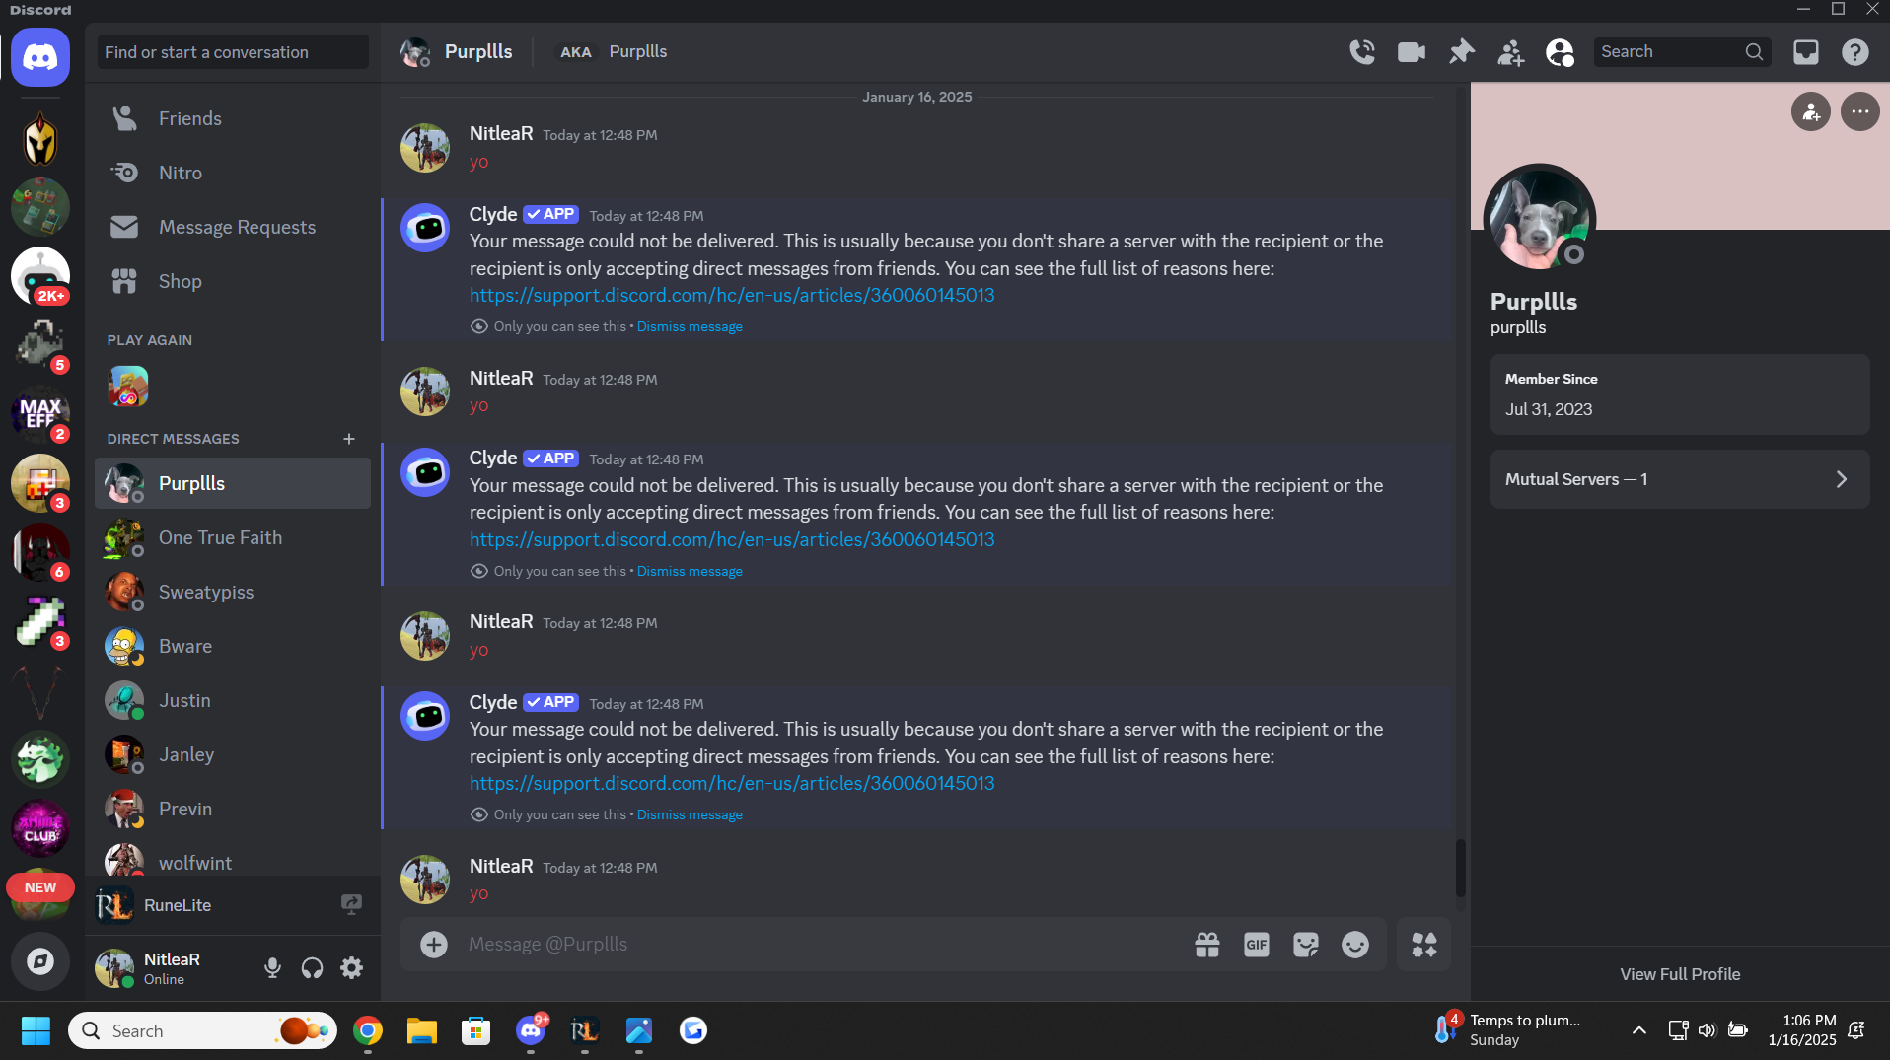Open the Anime Club server
The height and width of the screenshot is (1060, 1890).
click(40, 828)
